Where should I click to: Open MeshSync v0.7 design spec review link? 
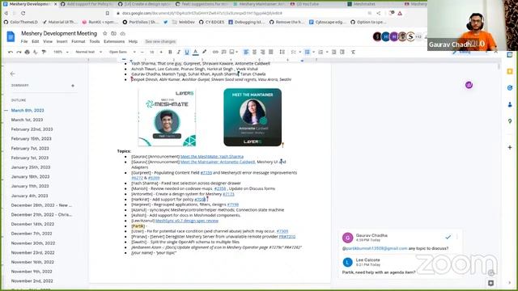coord(187,221)
